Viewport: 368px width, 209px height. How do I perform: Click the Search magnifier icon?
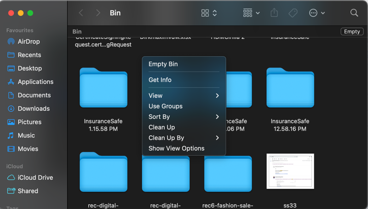[354, 12]
